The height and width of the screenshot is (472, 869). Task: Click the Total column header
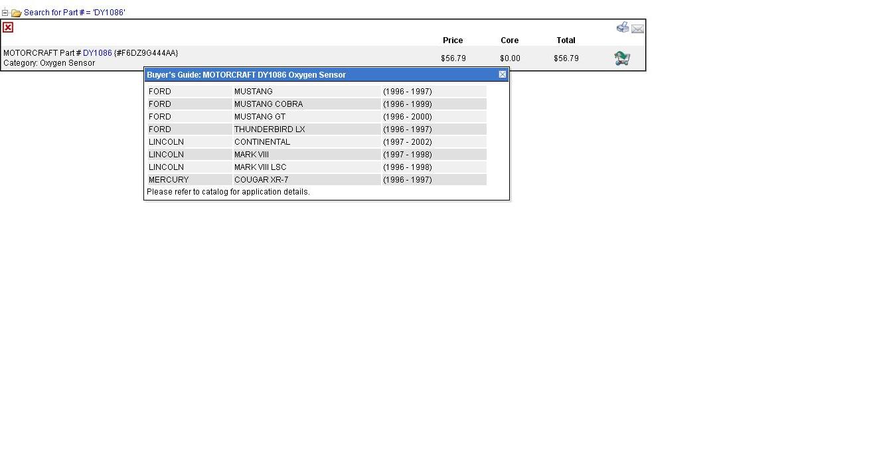[x=566, y=40]
